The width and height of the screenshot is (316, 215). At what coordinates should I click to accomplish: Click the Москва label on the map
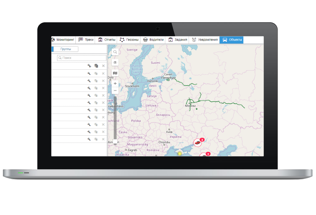coord(190,106)
